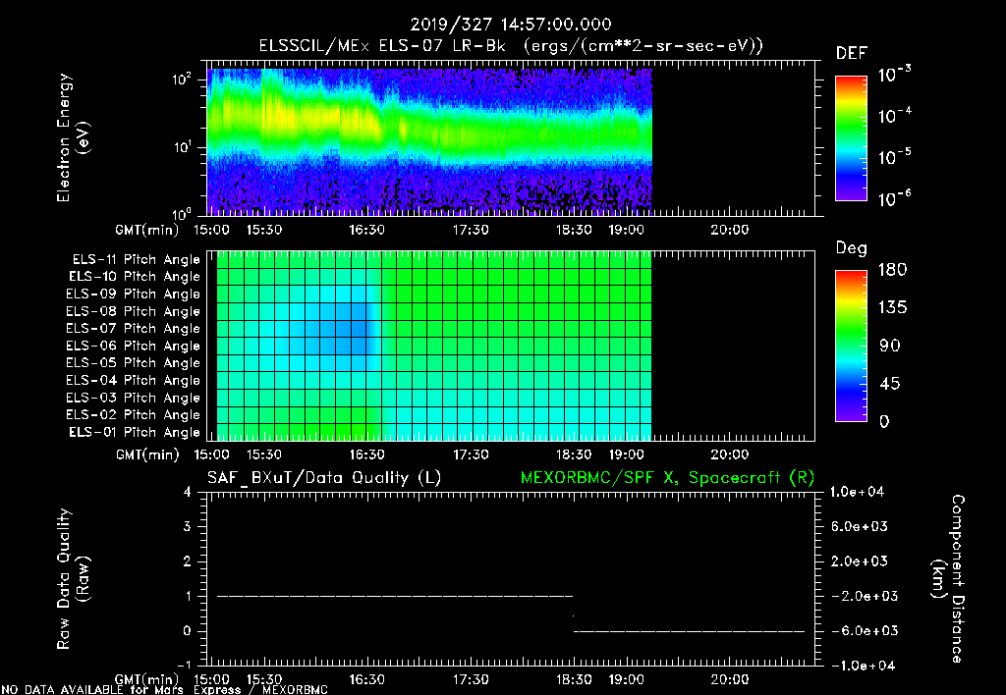Click 20:00 tick under the data quality plot
This screenshot has width=1006, height=695.
coord(730,679)
